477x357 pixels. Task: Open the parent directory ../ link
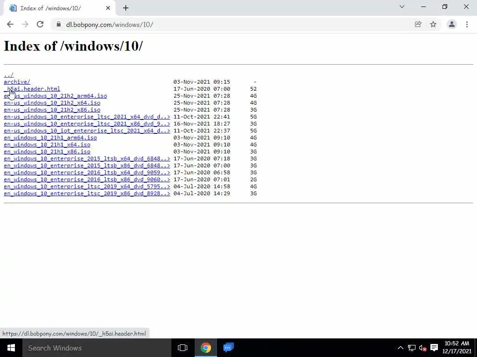8,75
